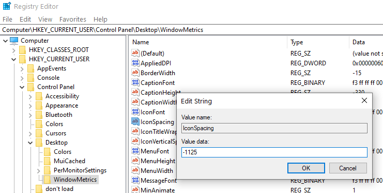383x193 pixels.
Task: Click the Control Panel folder icon
Action: pos(30,87)
